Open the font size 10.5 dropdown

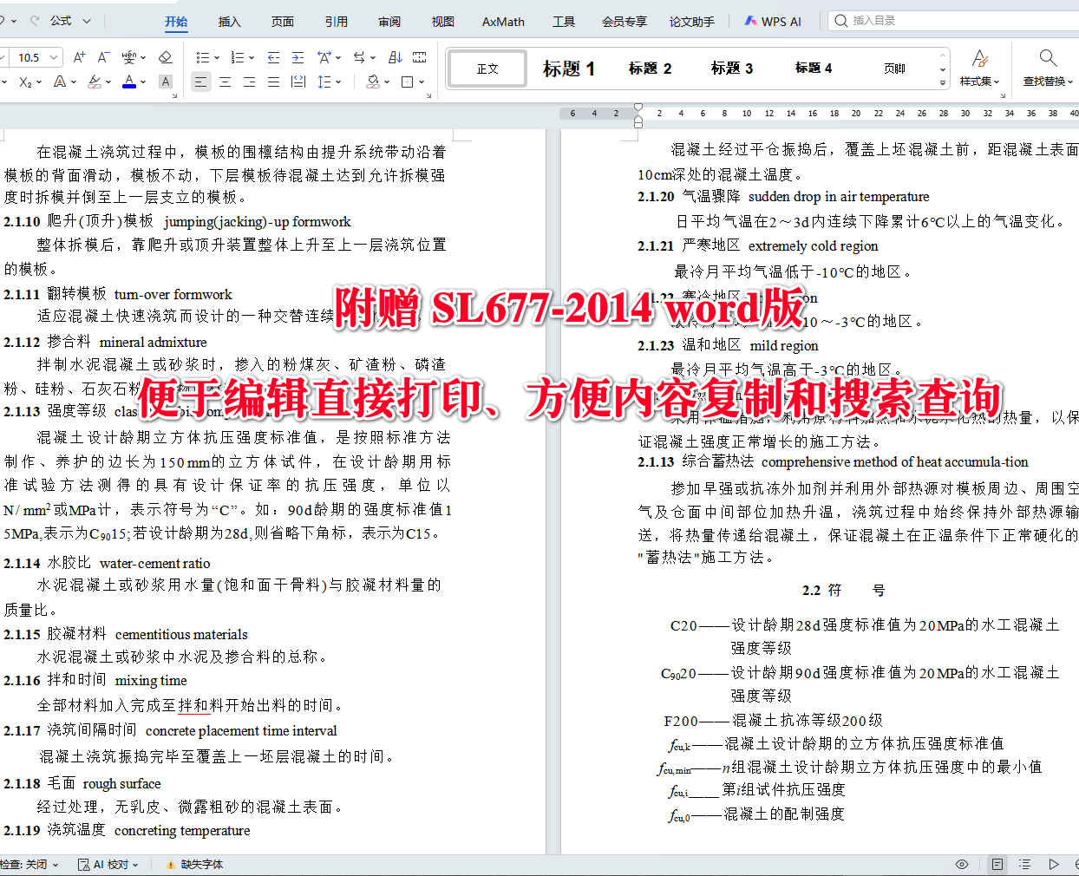pos(55,57)
